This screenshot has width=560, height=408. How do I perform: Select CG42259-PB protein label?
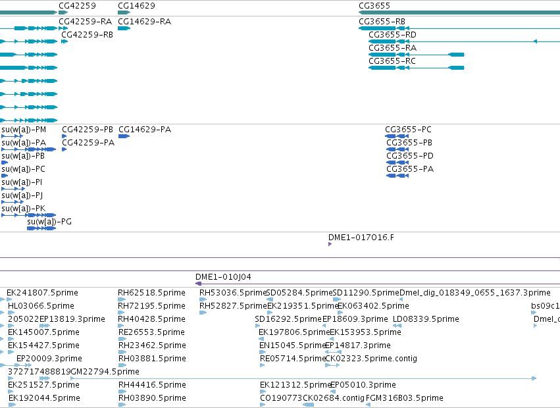88,130
